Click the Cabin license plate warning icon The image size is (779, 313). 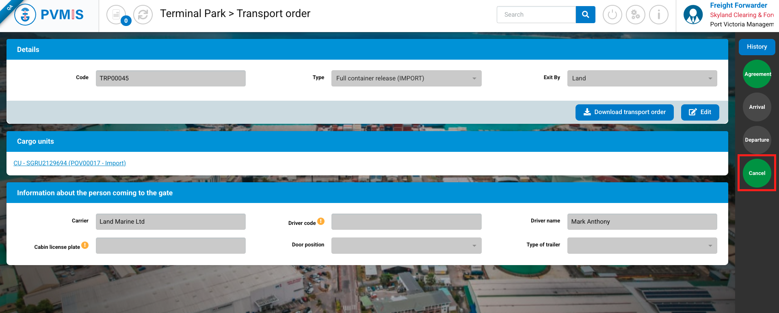click(x=85, y=245)
